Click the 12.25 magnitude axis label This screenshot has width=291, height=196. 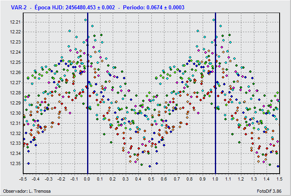point(15,63)
